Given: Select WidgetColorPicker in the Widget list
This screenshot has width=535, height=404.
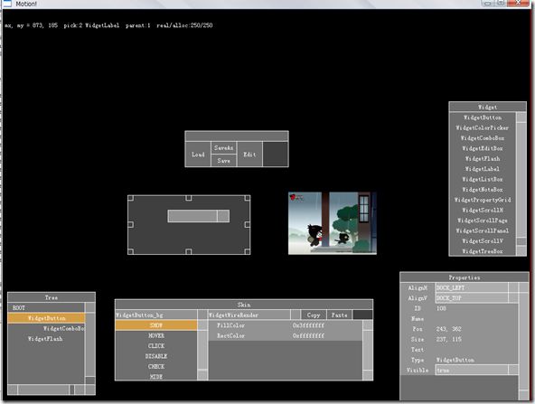Looking at the screenshot, I should pos(482,127).
